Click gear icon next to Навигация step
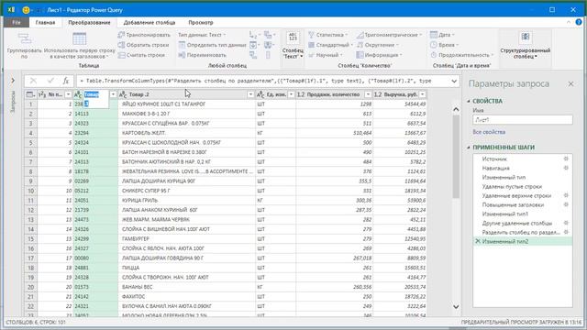 click(566, 168)
